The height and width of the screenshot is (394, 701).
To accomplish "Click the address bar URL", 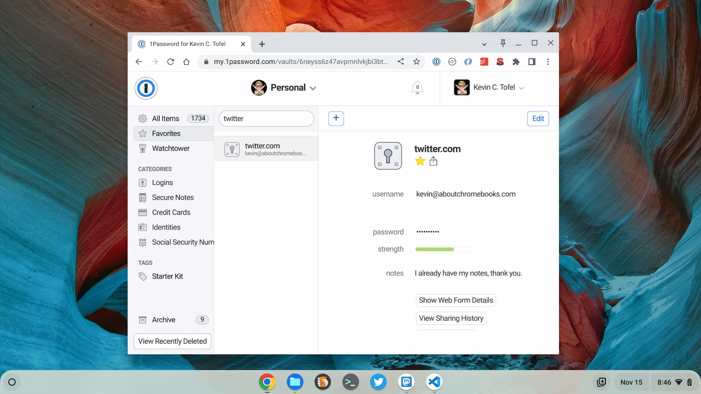I will [x=301, y=62].
